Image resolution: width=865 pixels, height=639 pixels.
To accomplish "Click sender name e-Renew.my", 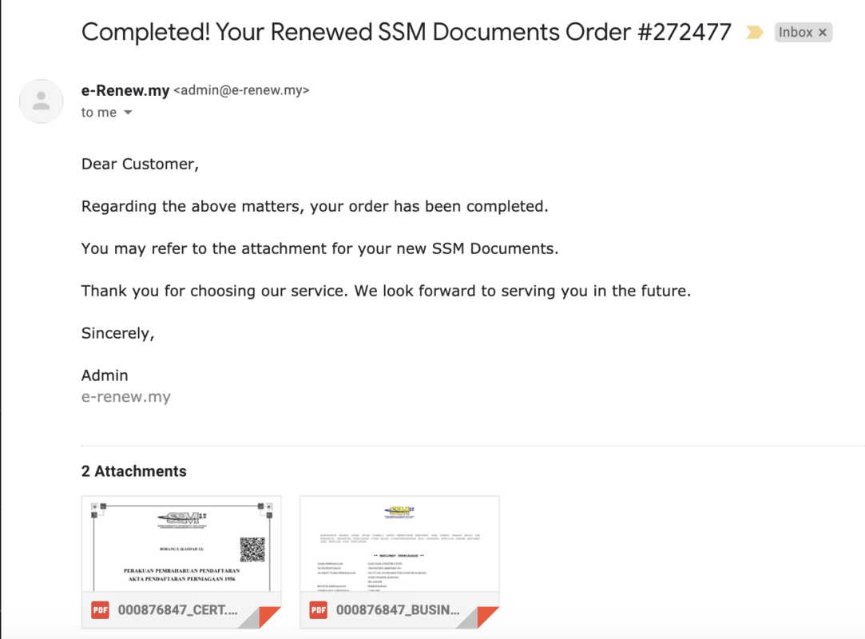I will (x=125, y=90).
